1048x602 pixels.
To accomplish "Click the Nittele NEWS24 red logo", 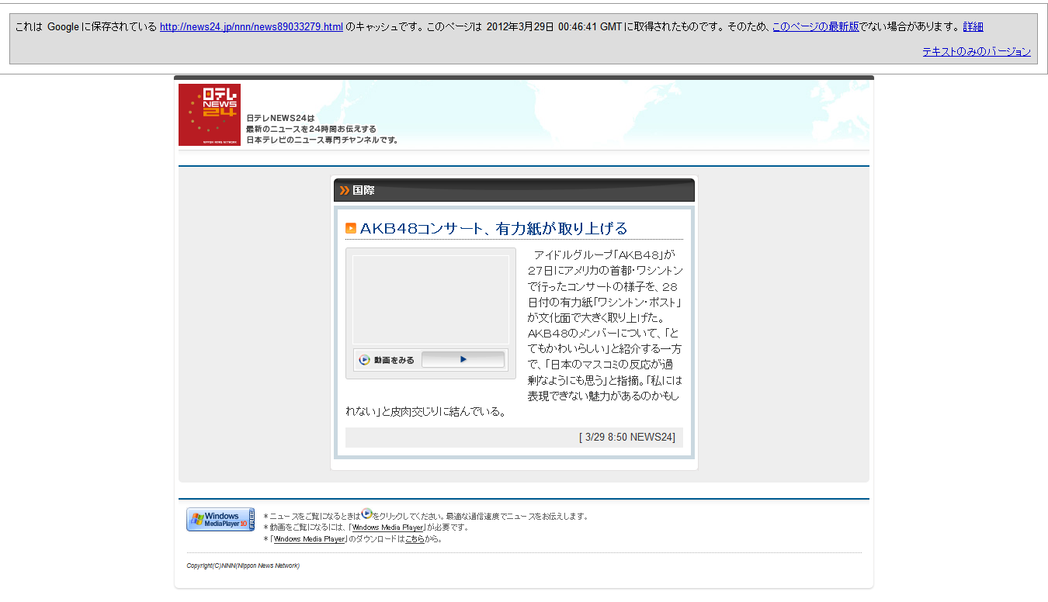I will 210,115.
